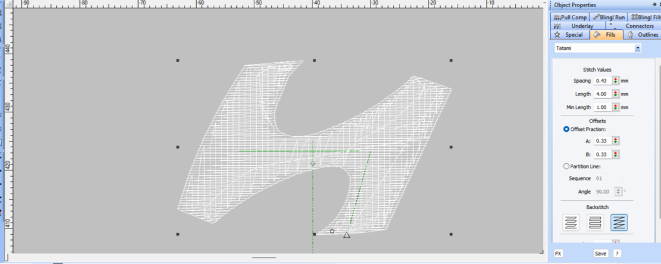Image resolution: width=661 pixels, height=264 pixels.
Task: Click the triangle stitch end marker
Action: (x=347, y=235)
